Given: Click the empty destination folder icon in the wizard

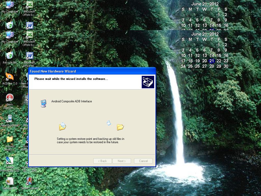Looking at the screenshot, I should 120,127.
